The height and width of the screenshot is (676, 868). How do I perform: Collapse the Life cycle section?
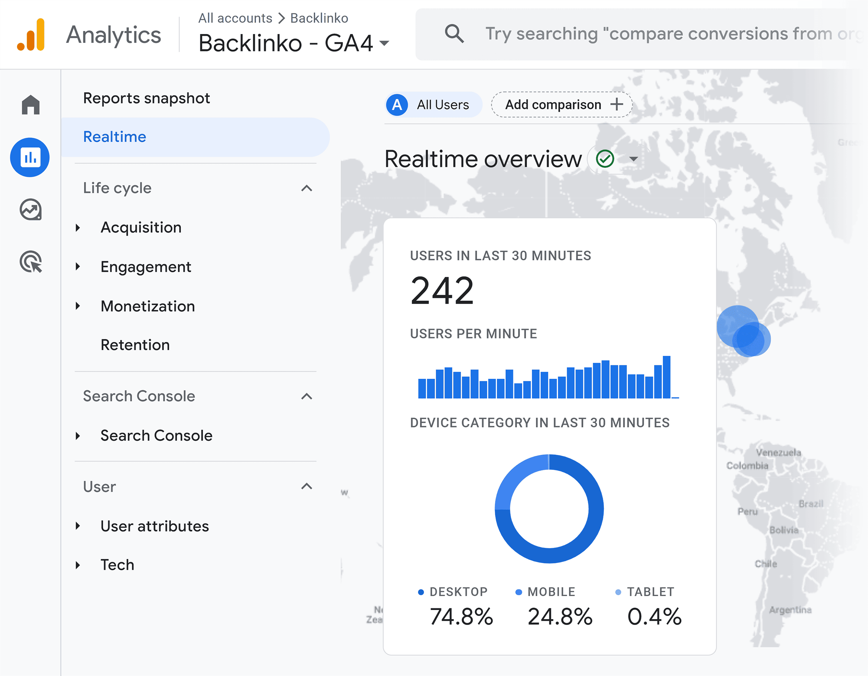pos(308,188)
